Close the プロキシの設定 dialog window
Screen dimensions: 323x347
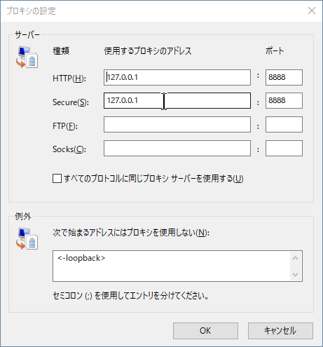pyautogui.click(x=312, y=11)
